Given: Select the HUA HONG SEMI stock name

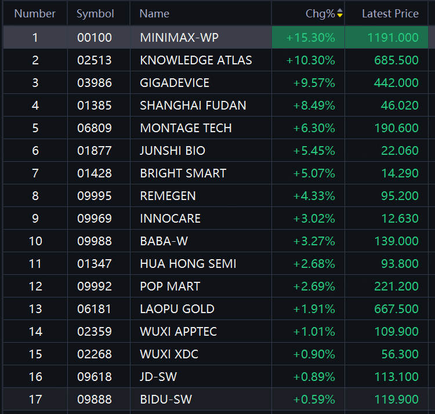Looking at the screenshot, I should [x=188, y=264].
